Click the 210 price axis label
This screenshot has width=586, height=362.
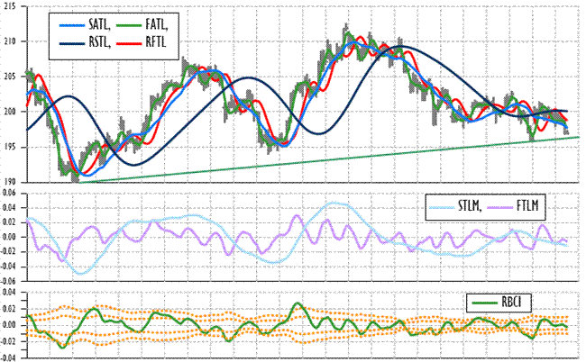click(x=10, y=41)
